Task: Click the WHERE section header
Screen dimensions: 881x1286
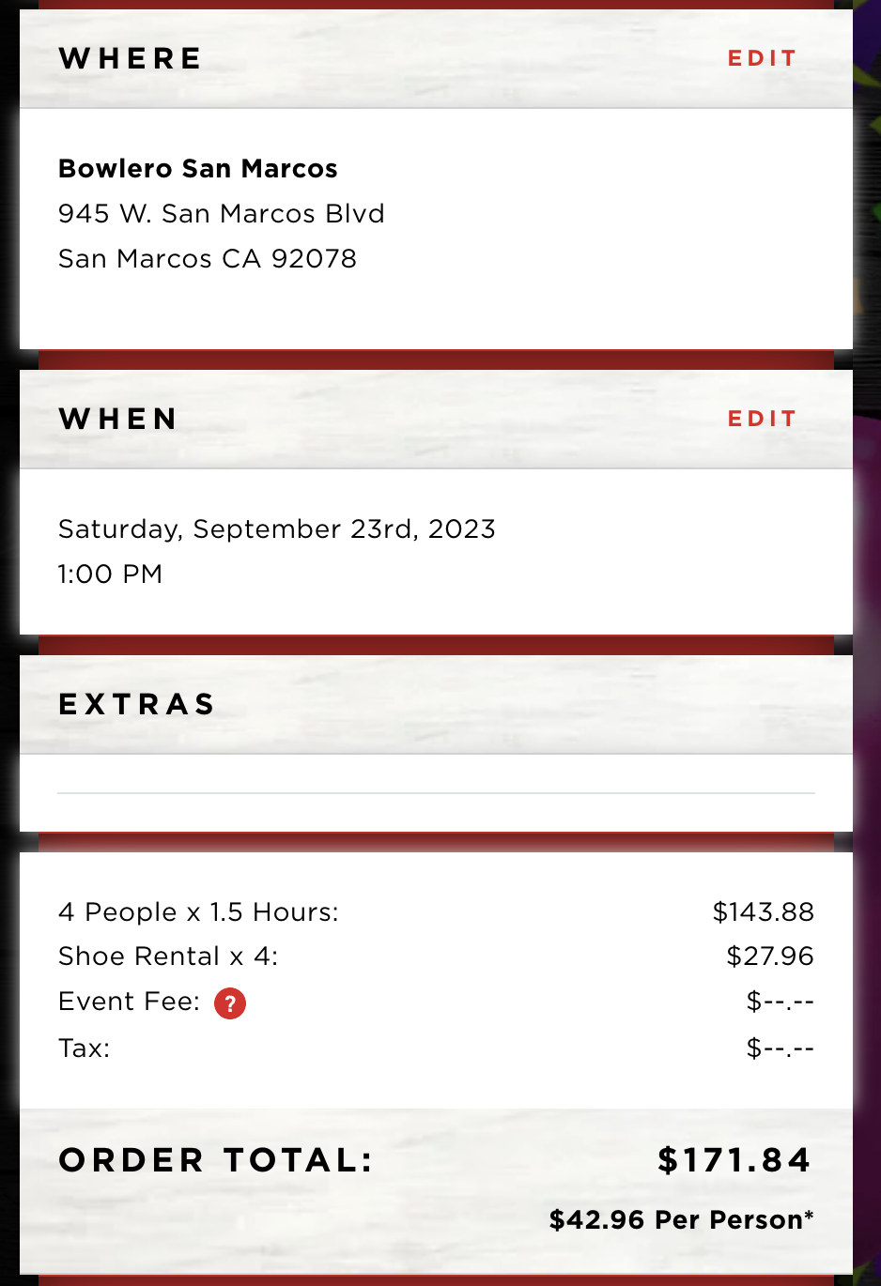Action: 131,58
